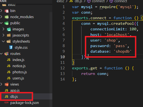Click the bin folder icon
143x107 pixels.
(x=7, y=11)
